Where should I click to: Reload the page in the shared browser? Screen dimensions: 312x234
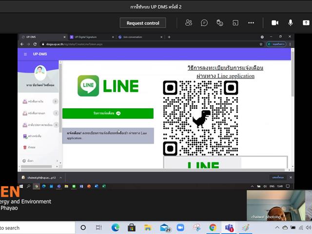point(35,44)
